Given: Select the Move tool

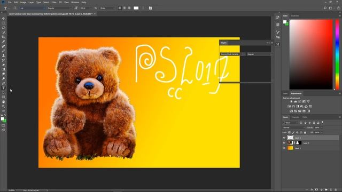Looking at the screenshot, I should coord(3,19).
